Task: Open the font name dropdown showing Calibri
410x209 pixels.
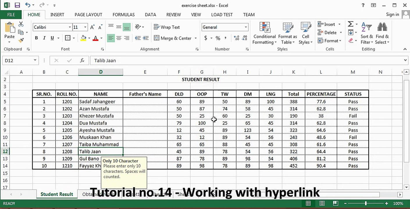Action: (x=70, y=27)
